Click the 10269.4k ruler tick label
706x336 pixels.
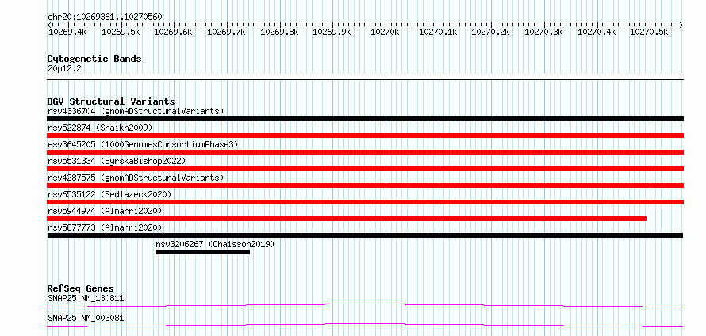(68, 32)
